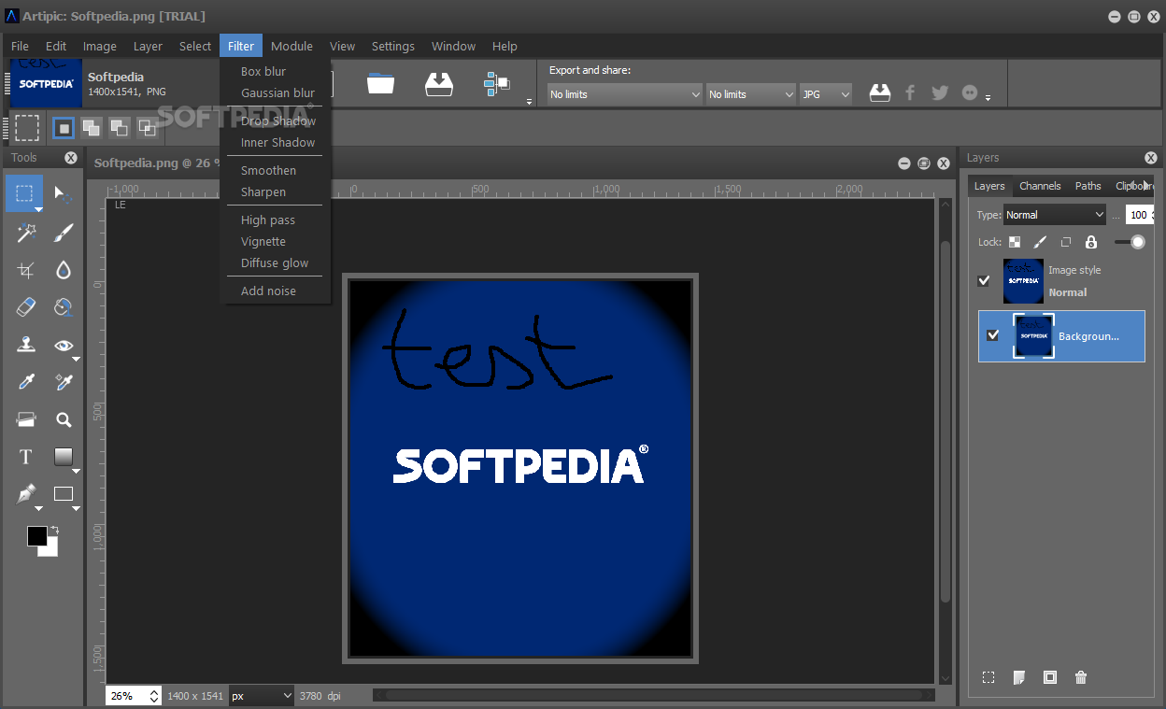Choose the paintbrush tool

[64, 233]
